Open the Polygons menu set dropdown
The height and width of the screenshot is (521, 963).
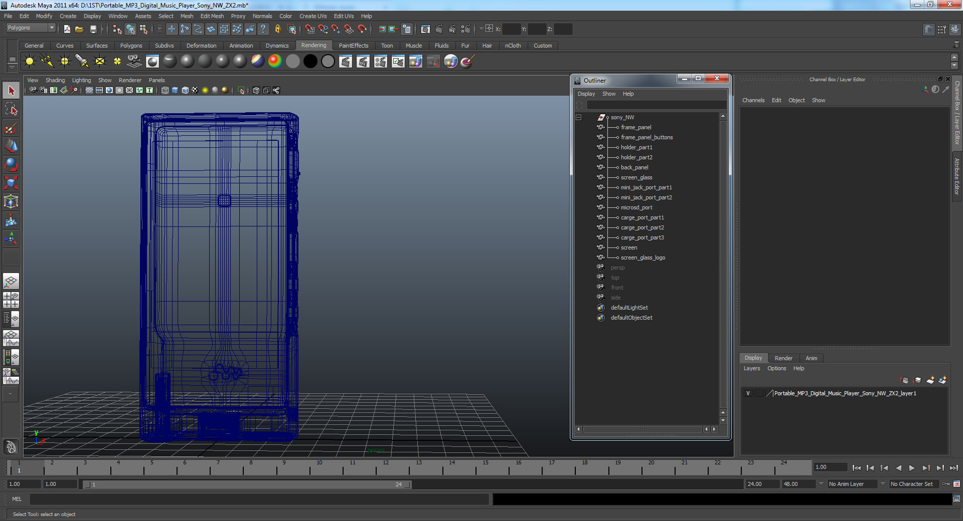[31, 28]
